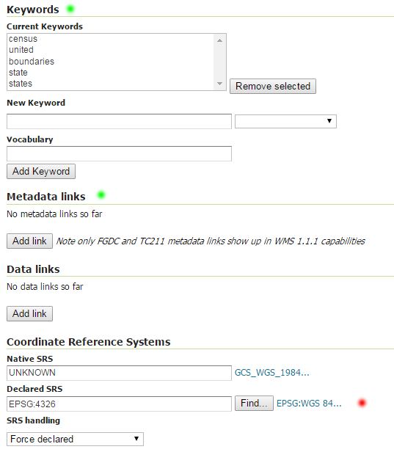
Task: Select 'census' in Current Keywords list
Action: click(23, 39)
